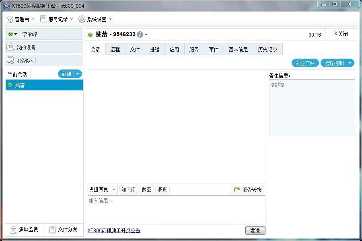Select the 当前会话 tab
Viewport: 362px width, 241px height.
[18, 74]
